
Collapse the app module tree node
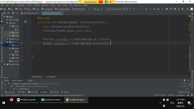coord(5,17)
